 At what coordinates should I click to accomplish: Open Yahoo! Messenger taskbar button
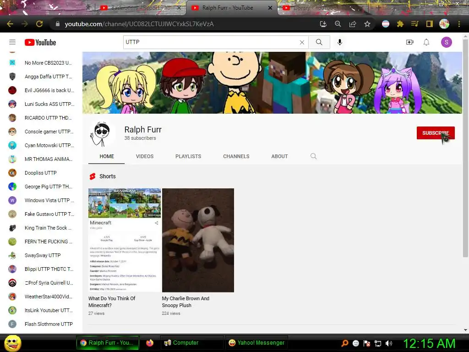pyautogui.click(x=256, y=343)
